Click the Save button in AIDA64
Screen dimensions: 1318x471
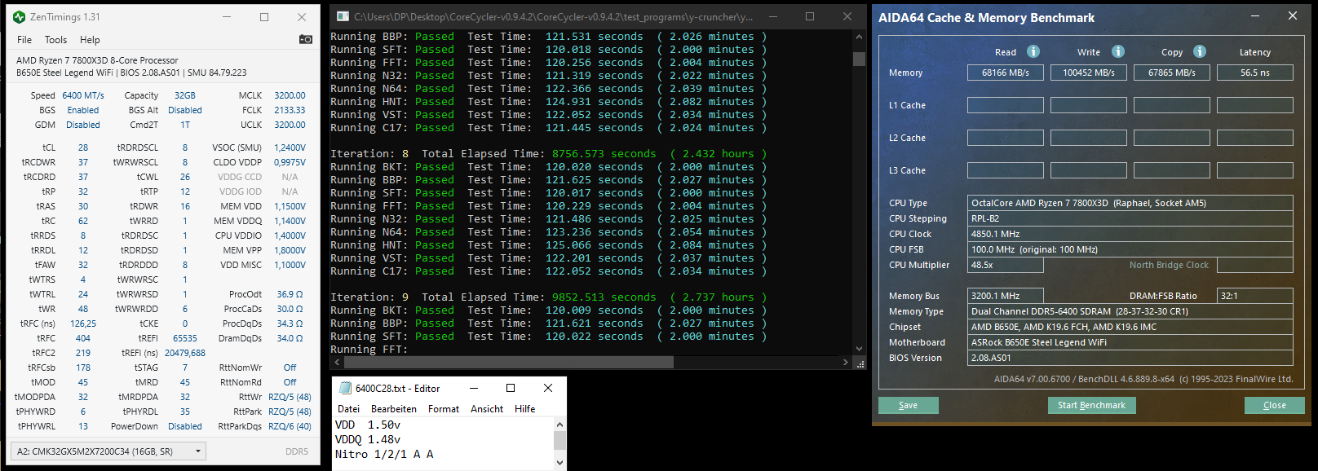[x=908, y=405]
